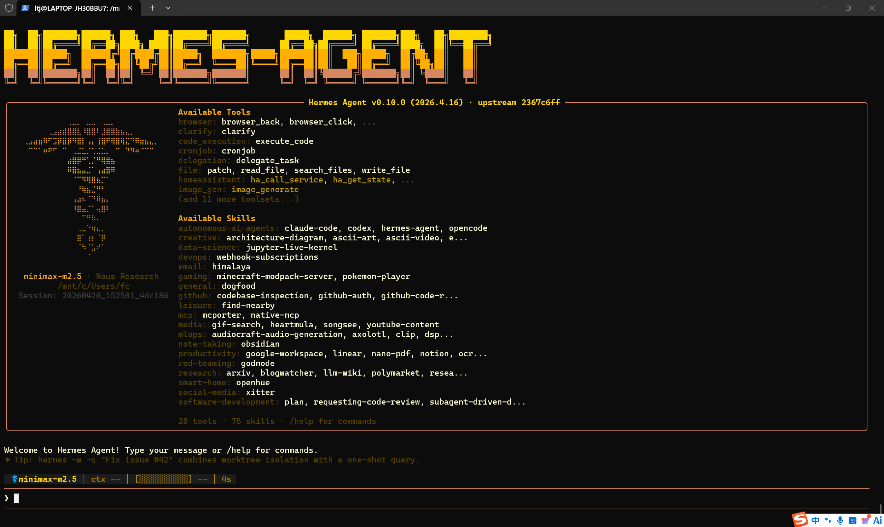Click the voice input microphone icon

click(x=840, y=520)
